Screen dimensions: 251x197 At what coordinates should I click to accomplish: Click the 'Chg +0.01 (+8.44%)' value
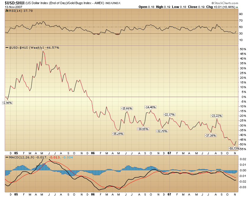(221, 7)
